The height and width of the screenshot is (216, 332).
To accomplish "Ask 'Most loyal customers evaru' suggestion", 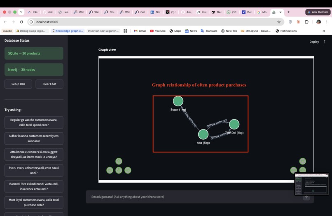I will pos(34,202).
